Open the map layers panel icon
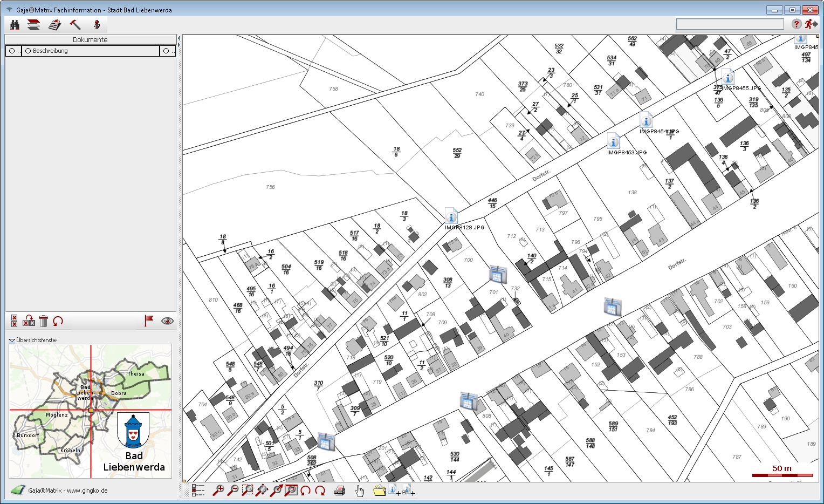 tap(34, 25)
